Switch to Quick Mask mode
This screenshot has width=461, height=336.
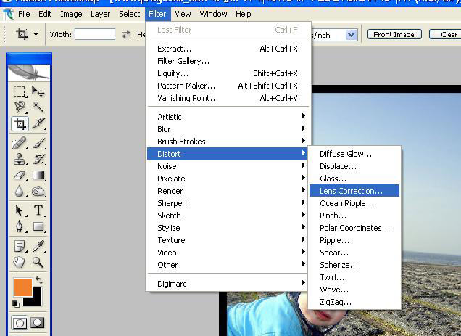[38, 323]
